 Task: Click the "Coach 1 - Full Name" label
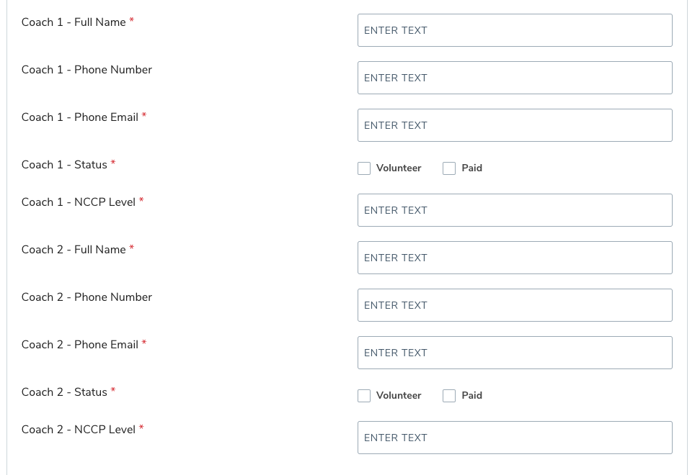[74, 22]
